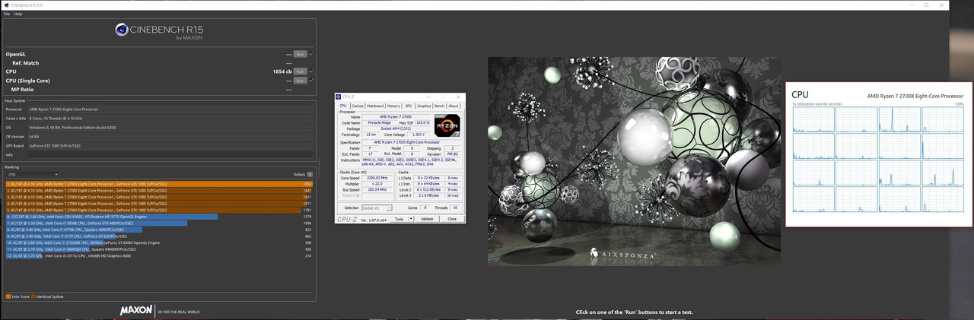Maximize the Cinebench window
Screen dimensions: 974x320
click(x=927, y=5)
